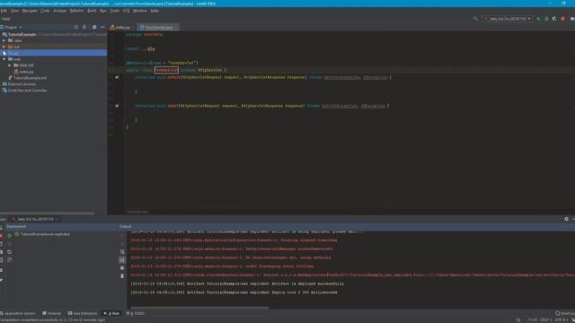Open the Application Servers tool window
Image resolution: width=575 pixels, height=323 pixels.
(x=18, y=313)
